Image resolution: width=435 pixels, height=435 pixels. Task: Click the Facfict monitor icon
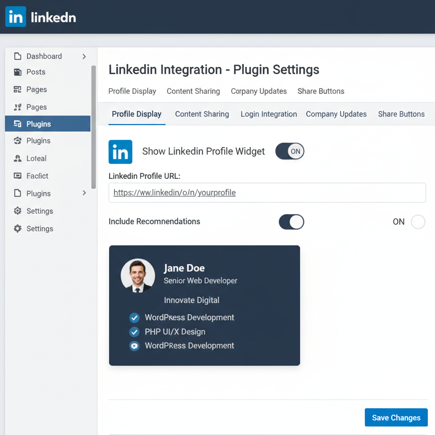tap(17, 176)
